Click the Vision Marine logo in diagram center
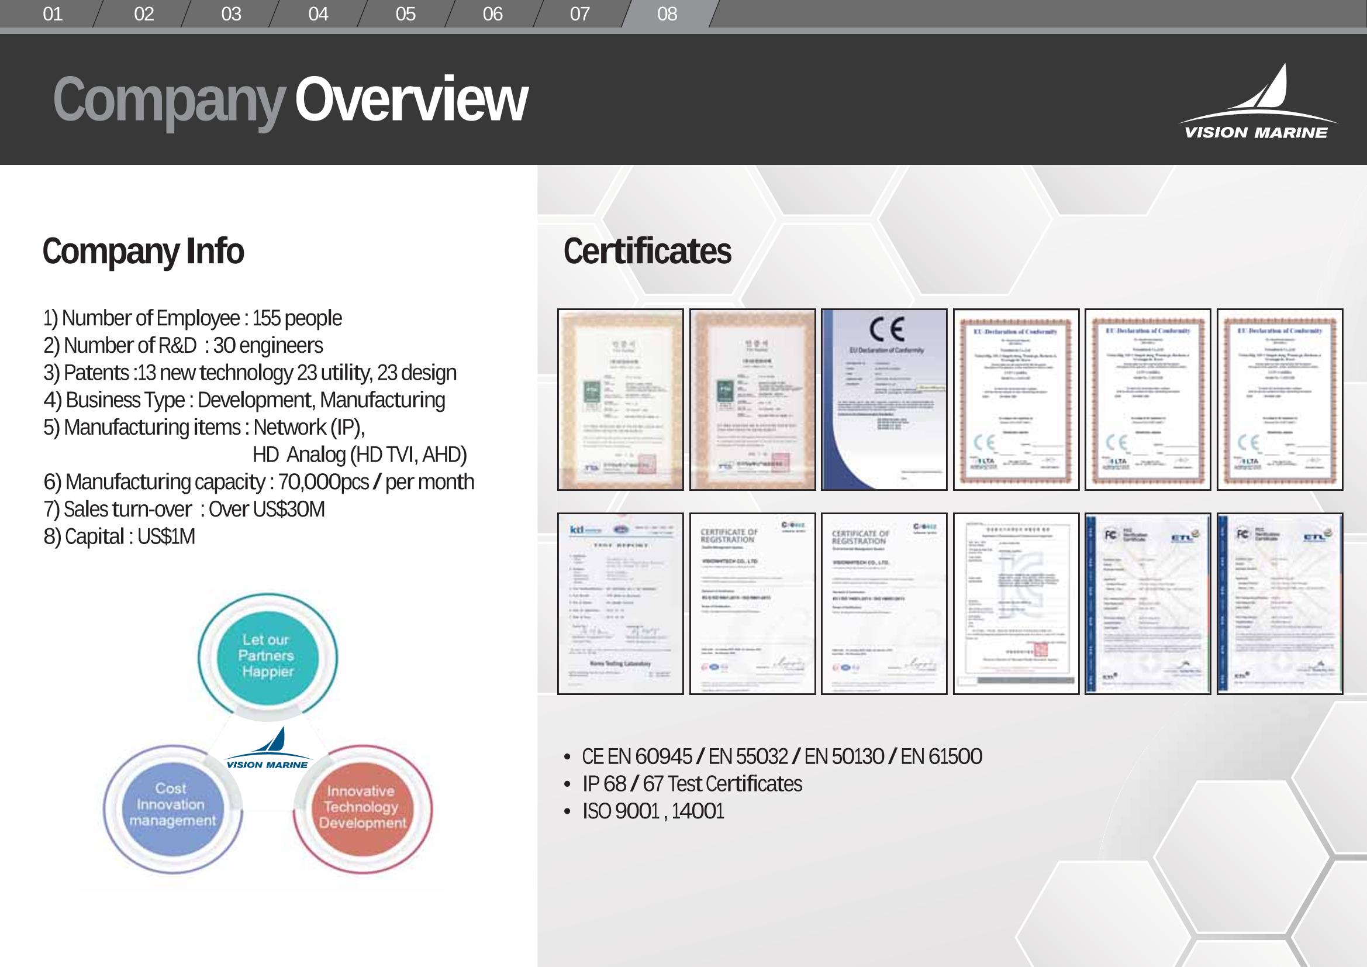 pos(268,748)
